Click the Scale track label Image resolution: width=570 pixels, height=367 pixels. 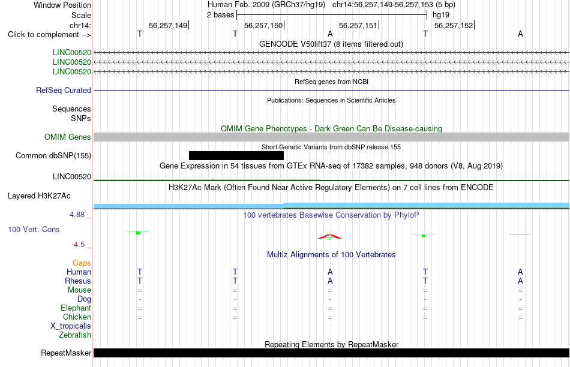tap(81, 15)
